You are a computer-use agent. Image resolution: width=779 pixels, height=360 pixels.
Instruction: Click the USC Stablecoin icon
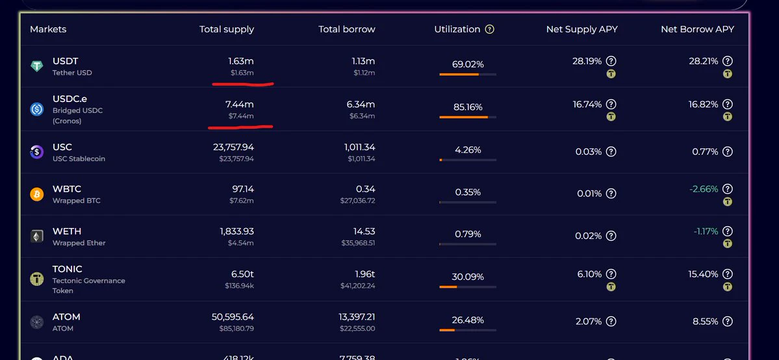(x=37, y=152)
